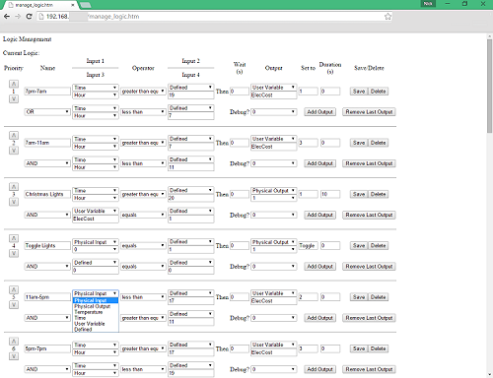
Task: Open a new browser tab
Action: point(86,5)
